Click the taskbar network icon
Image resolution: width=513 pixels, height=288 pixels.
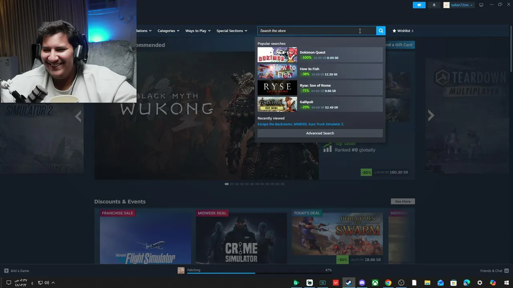click(x=40, y=283)
